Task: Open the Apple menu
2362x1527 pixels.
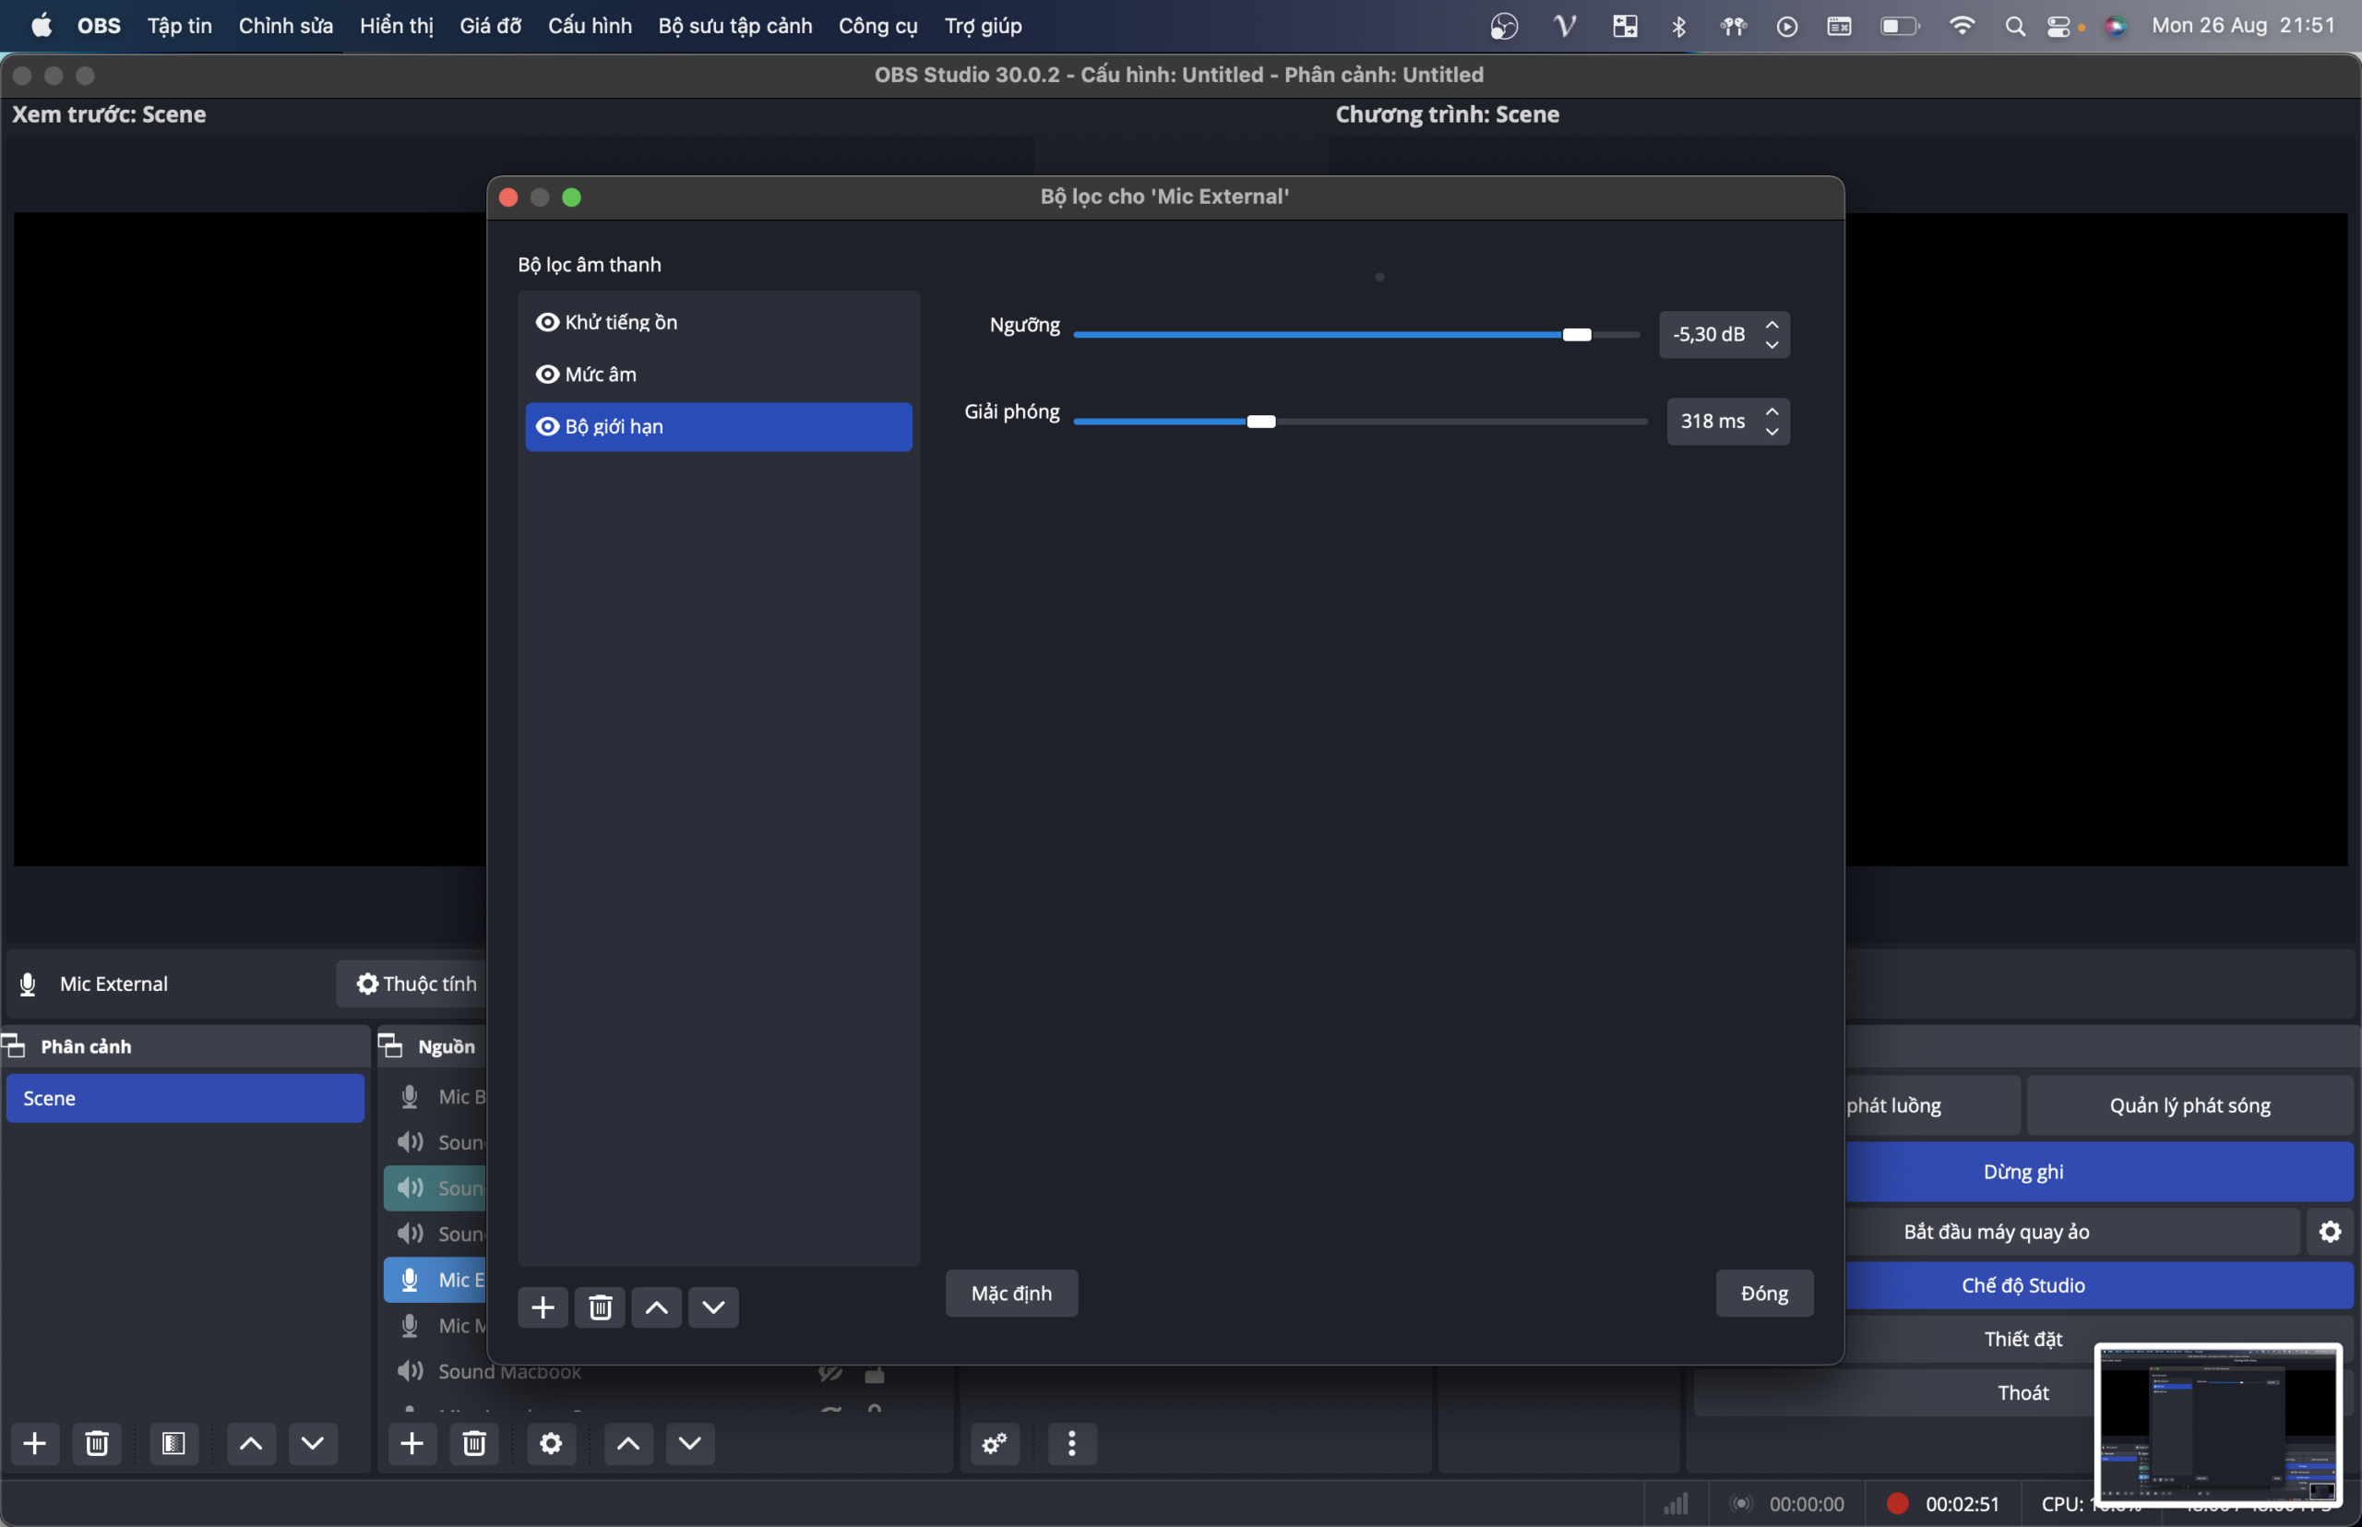Action: point(42,25)
